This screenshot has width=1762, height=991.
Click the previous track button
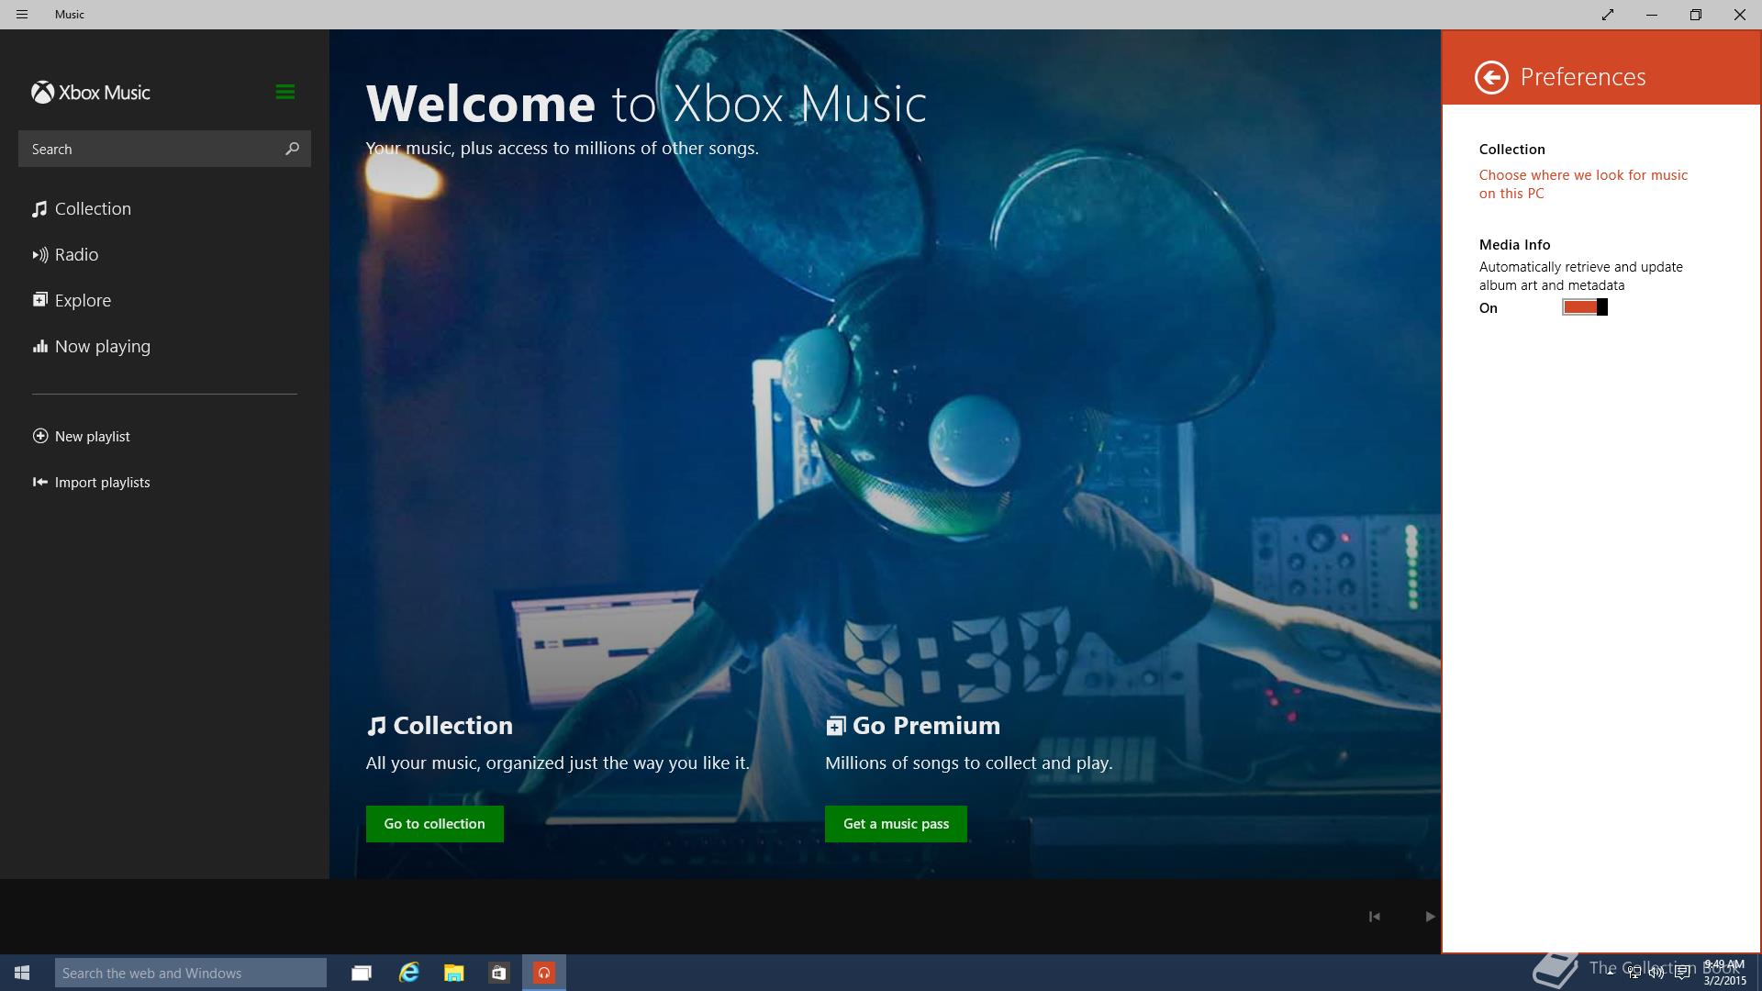tap(1374, 917)
